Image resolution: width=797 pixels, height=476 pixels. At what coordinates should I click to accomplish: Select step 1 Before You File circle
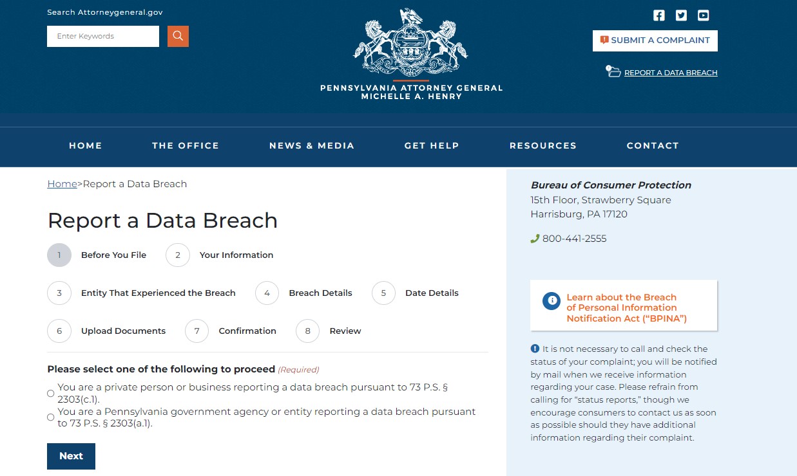coord(59,255)
